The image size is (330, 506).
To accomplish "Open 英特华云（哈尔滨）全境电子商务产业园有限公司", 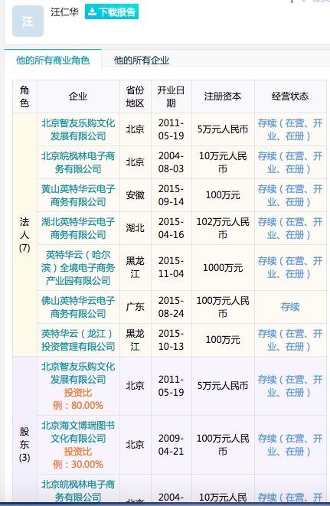I will click(78, 267).
